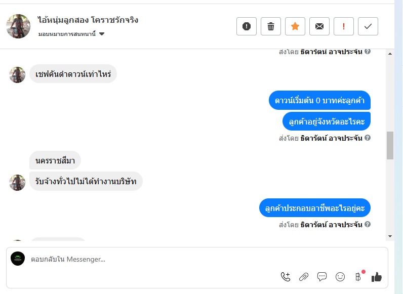This screenshot has height=294, width=403.
Task: Click the baht payment icon
Action: [358, 277]
